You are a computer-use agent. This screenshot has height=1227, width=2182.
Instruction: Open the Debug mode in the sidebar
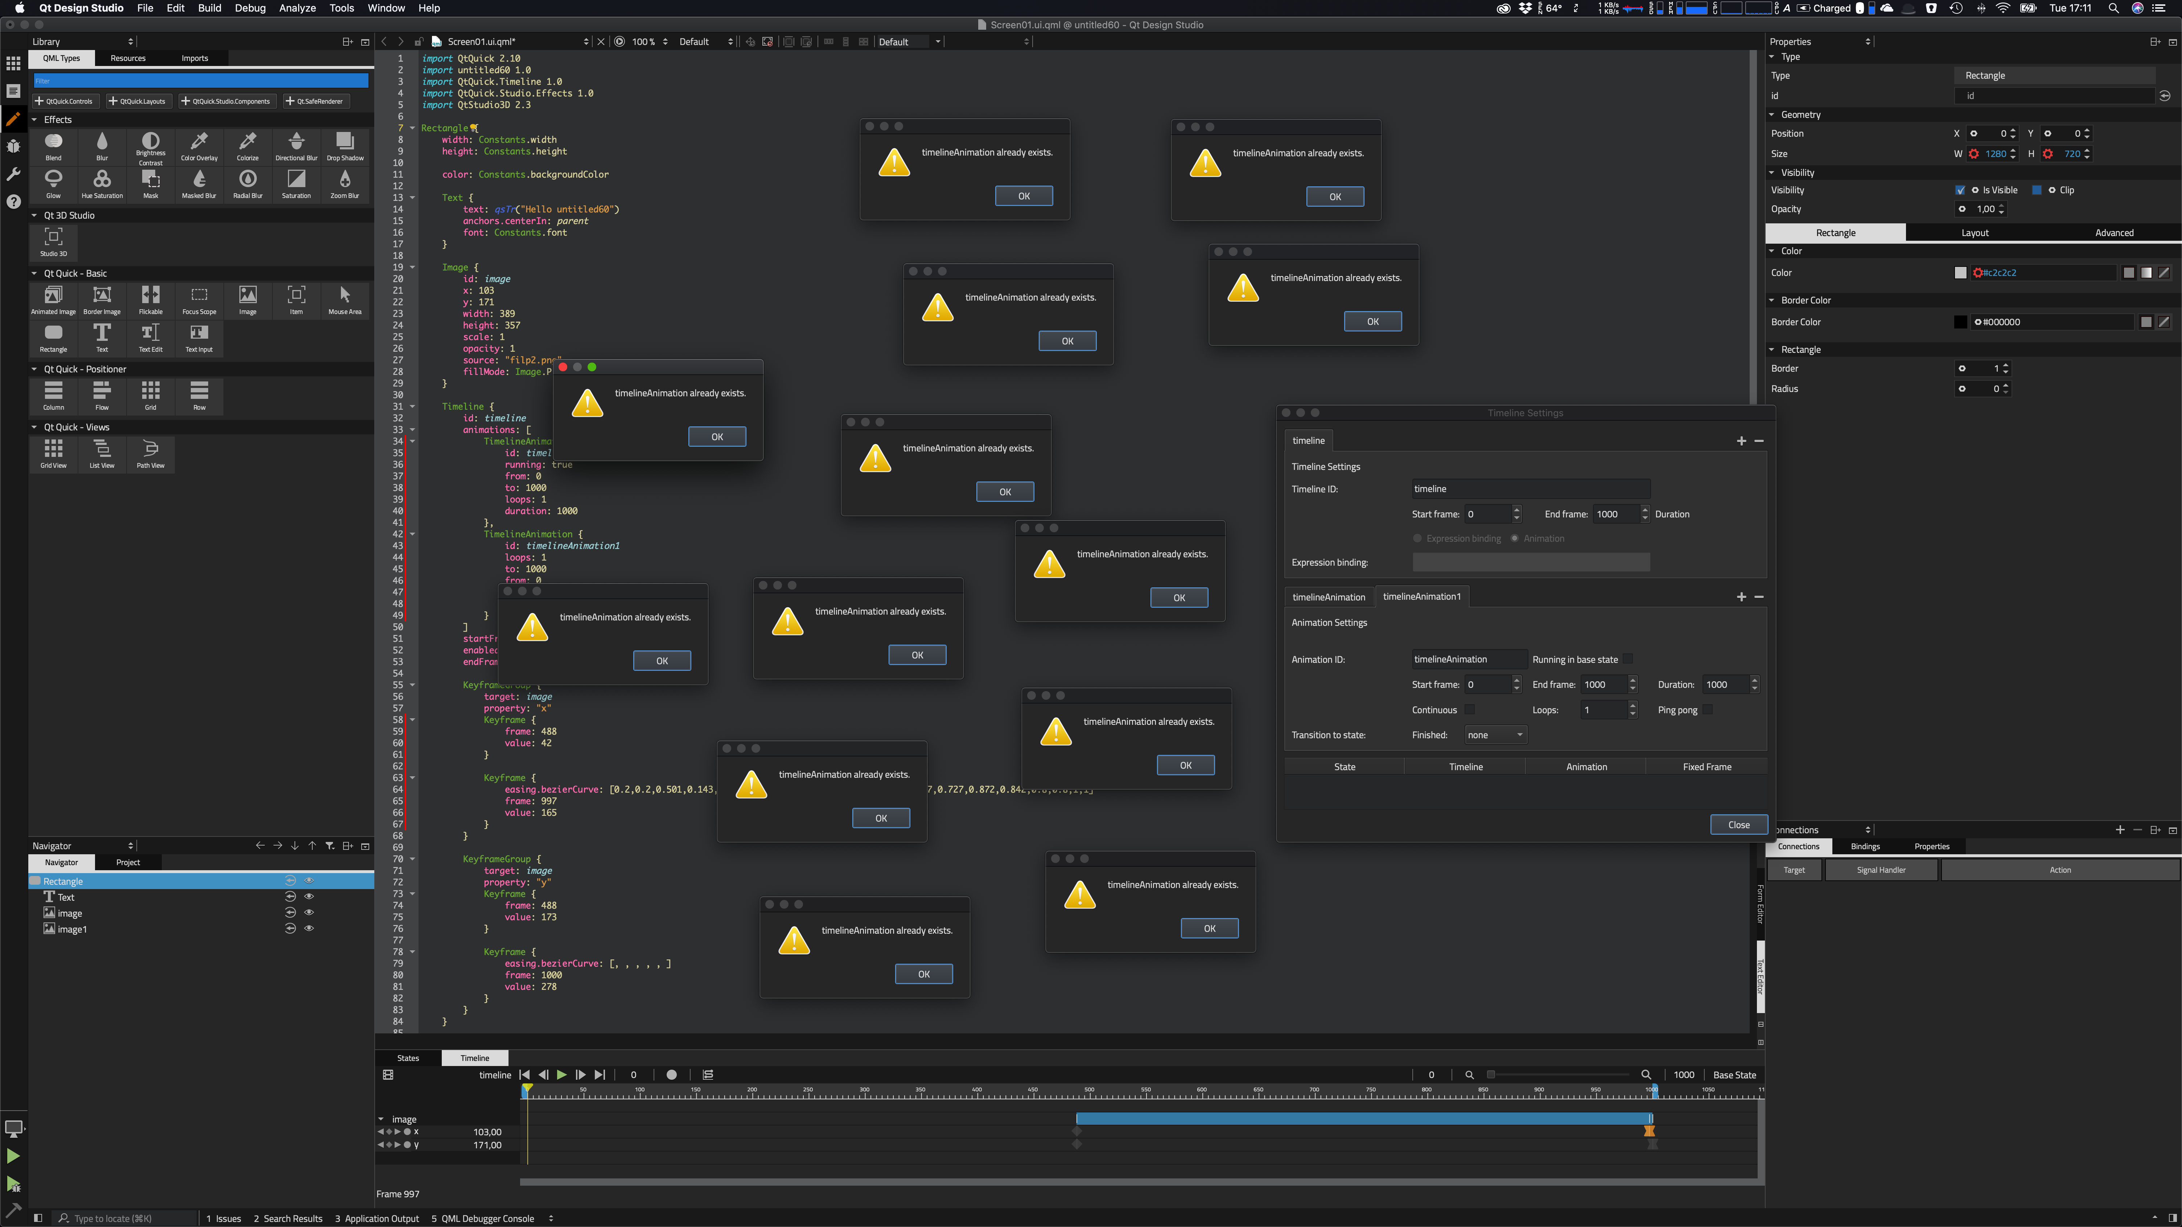click(x=13, y=146)
